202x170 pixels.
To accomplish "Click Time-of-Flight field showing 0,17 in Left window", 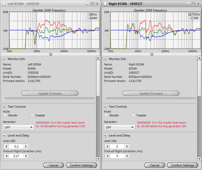I will pyautogui.click(x=16, y=156).
